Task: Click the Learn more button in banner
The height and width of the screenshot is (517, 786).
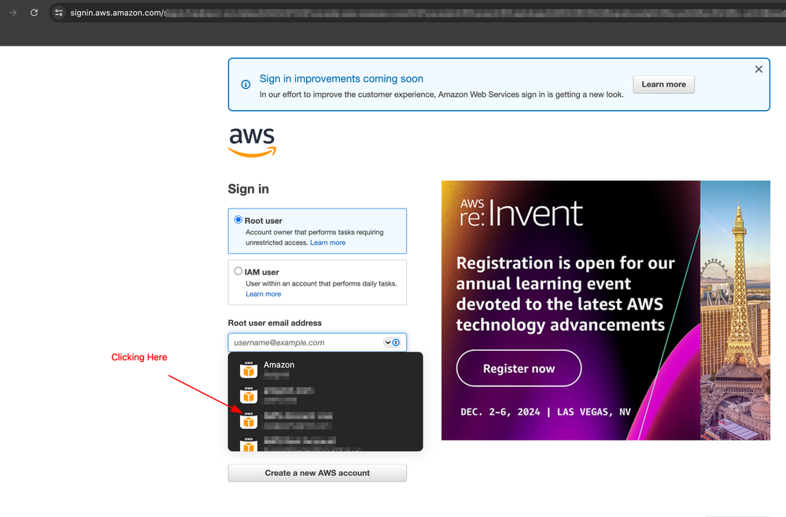Action: pyautogui.click(x=663, y=84)
